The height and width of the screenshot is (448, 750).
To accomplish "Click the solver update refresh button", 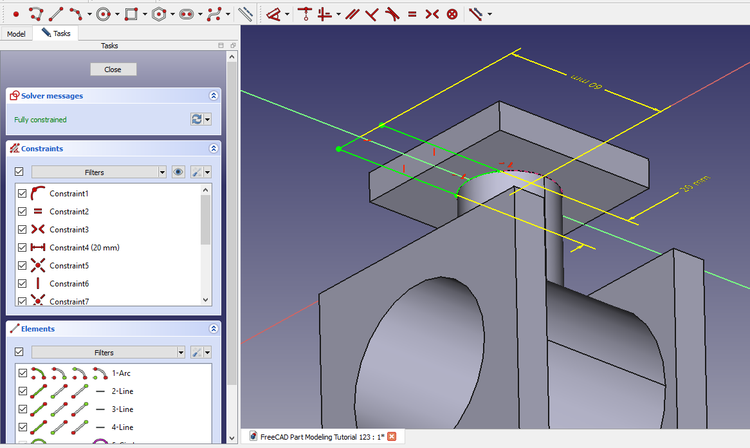I will [197, 119].
